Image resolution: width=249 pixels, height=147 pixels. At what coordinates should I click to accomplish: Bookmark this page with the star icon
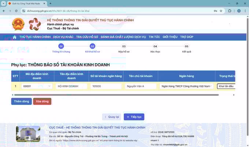221,11
